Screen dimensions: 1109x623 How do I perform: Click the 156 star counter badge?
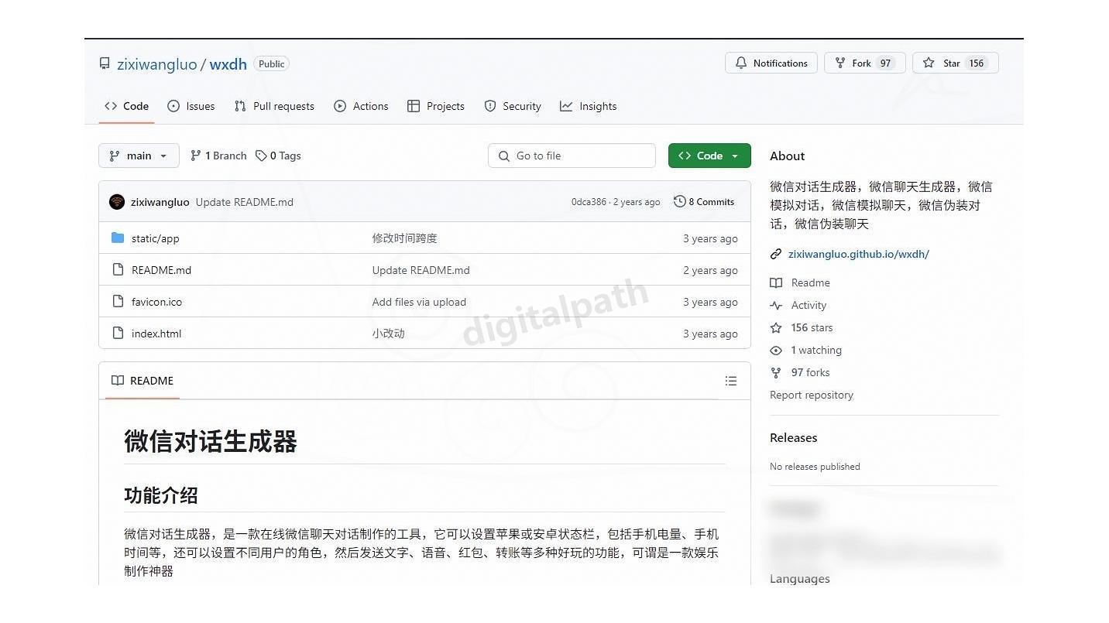click(977, 63)
